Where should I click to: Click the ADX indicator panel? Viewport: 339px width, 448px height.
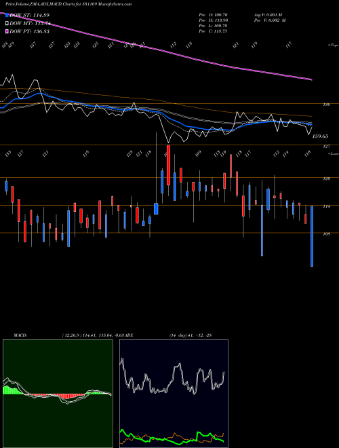coord(174,394)
